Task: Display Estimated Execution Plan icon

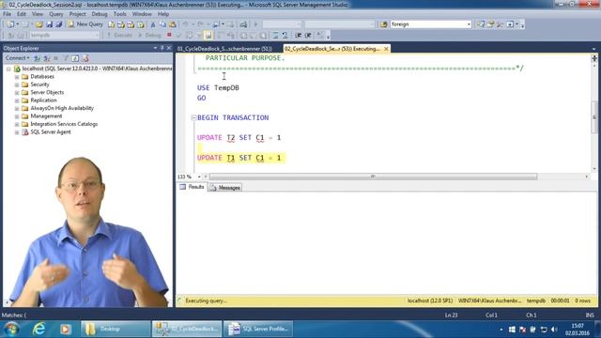Action: (x=189, y=36)
